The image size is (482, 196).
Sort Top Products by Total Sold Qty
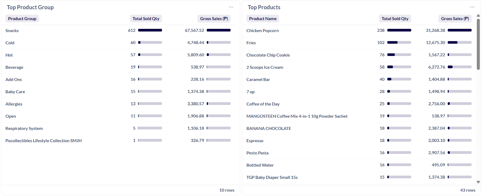[395, 19]
